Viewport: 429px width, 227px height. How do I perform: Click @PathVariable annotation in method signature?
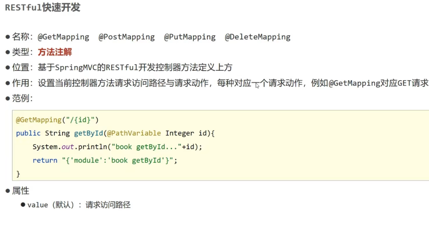pyautogui.click(x=134, y=133)
